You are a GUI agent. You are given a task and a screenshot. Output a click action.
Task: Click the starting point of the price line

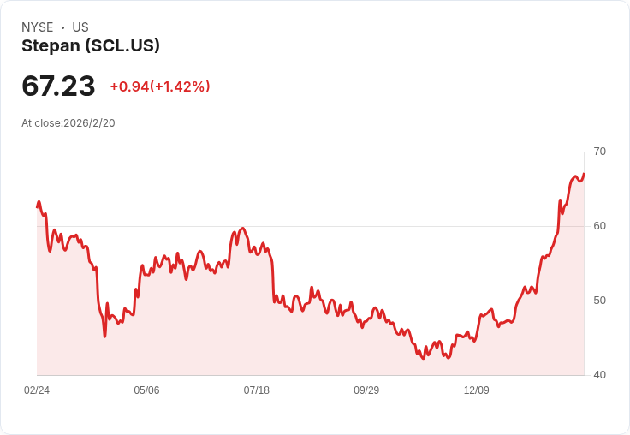(x=37, y=206)
